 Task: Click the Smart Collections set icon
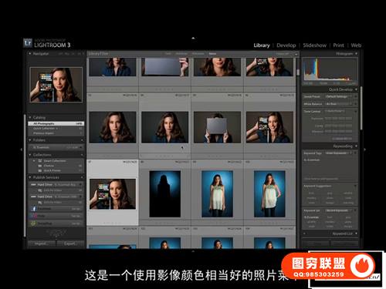point(40,161)
